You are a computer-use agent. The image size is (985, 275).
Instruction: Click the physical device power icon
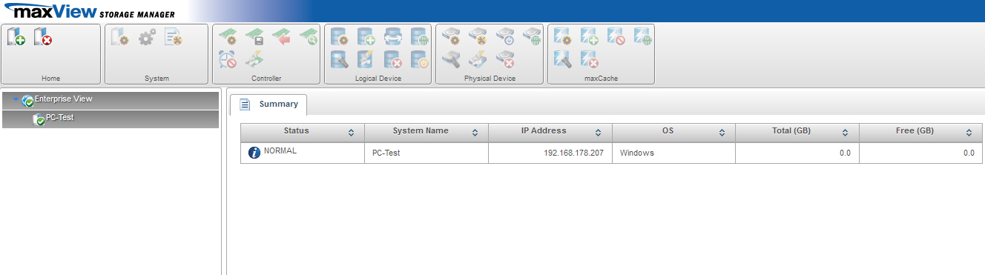click(504, 36)
